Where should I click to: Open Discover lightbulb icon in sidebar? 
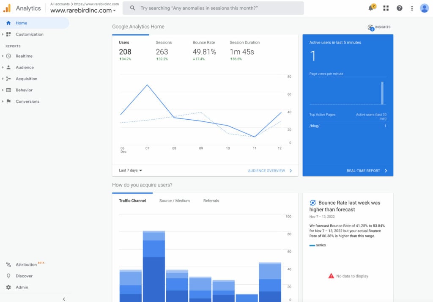click(8, 276)
